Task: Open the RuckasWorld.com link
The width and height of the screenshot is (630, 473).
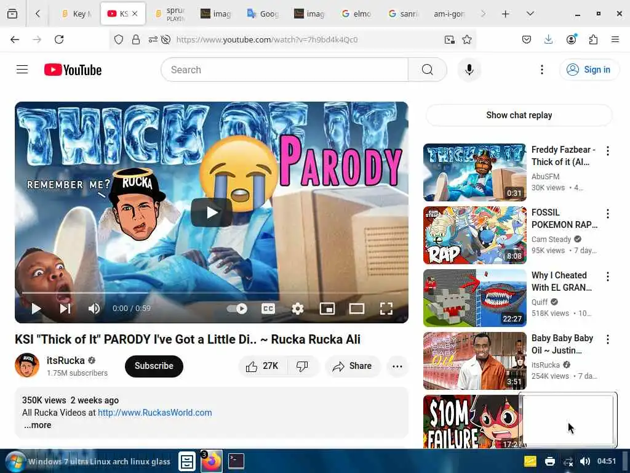Action: click(x=154, y=413)
